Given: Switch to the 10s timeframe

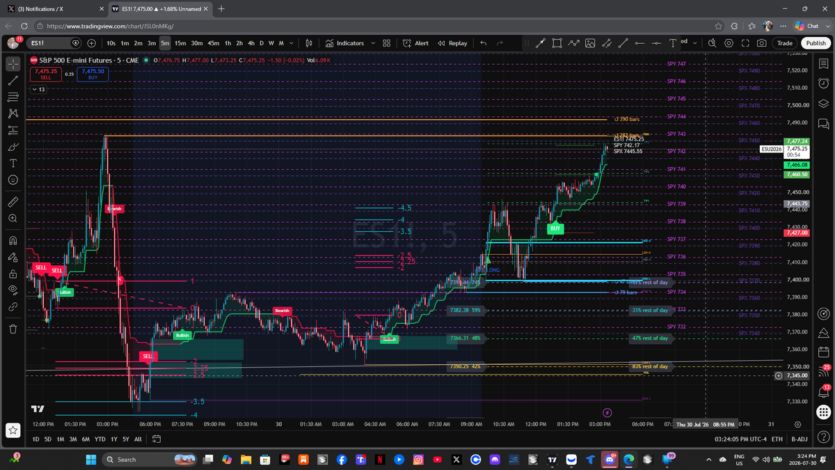Looking at the screenshot, I should point(111,43).
